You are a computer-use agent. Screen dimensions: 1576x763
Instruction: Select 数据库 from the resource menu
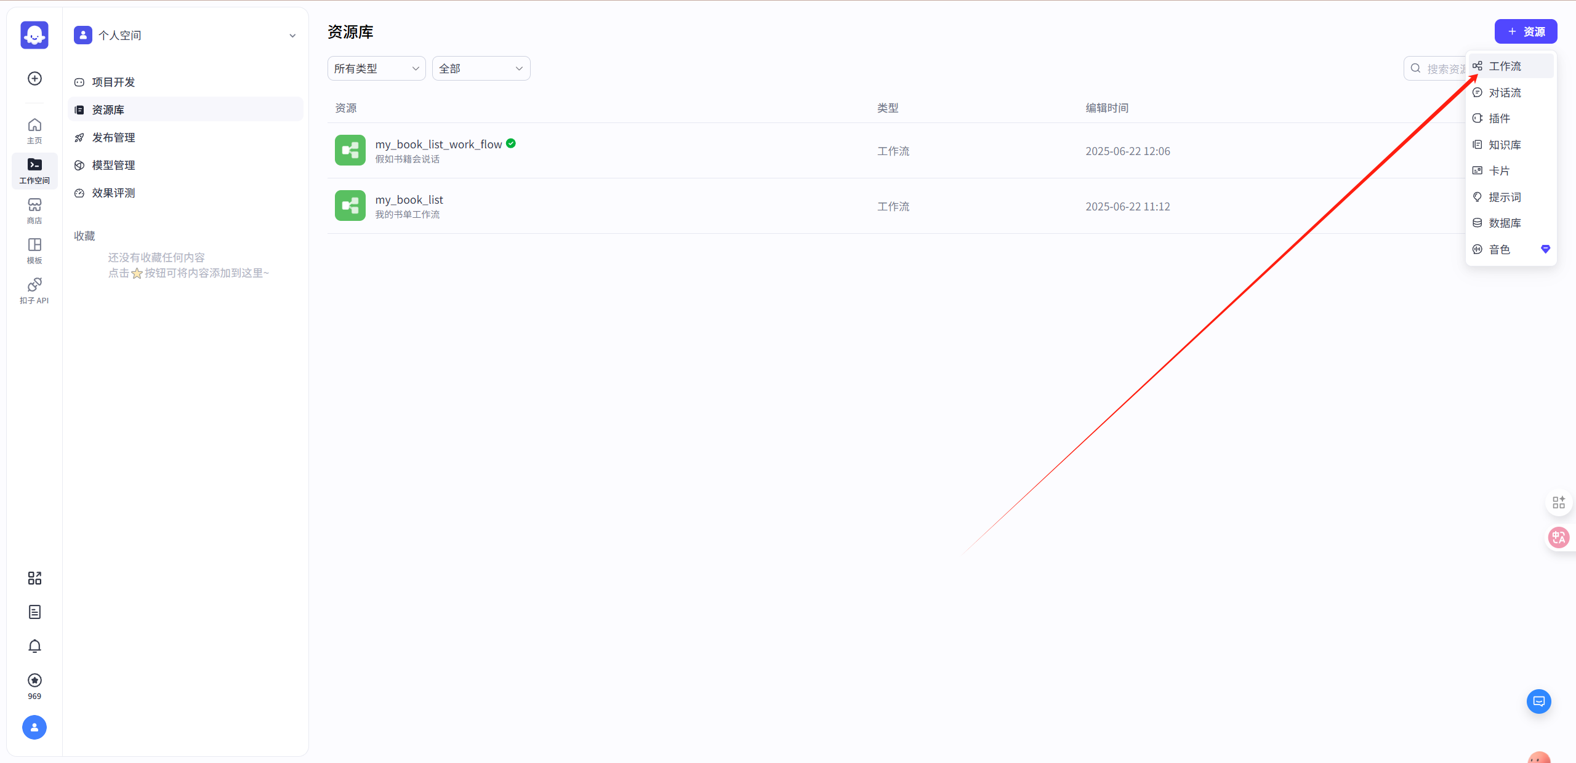click(x=1505, y=223)
